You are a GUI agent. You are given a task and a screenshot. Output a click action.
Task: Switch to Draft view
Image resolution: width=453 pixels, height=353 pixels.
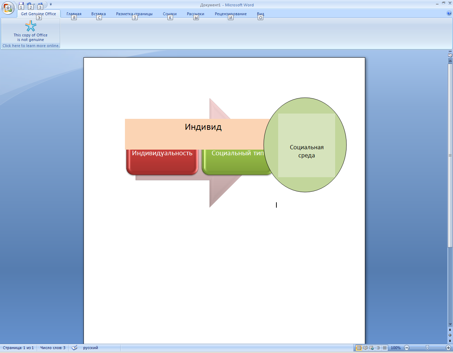click(384, 348)
